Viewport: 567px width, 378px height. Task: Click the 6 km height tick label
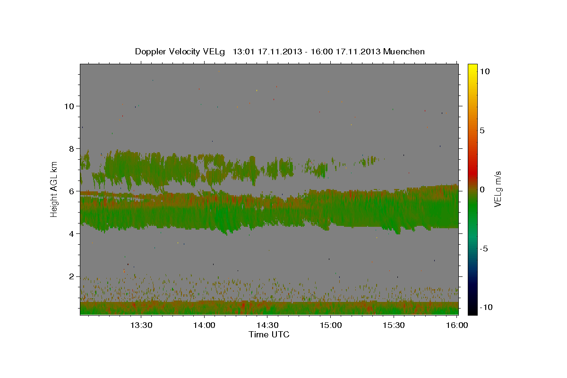coord(71,191)
